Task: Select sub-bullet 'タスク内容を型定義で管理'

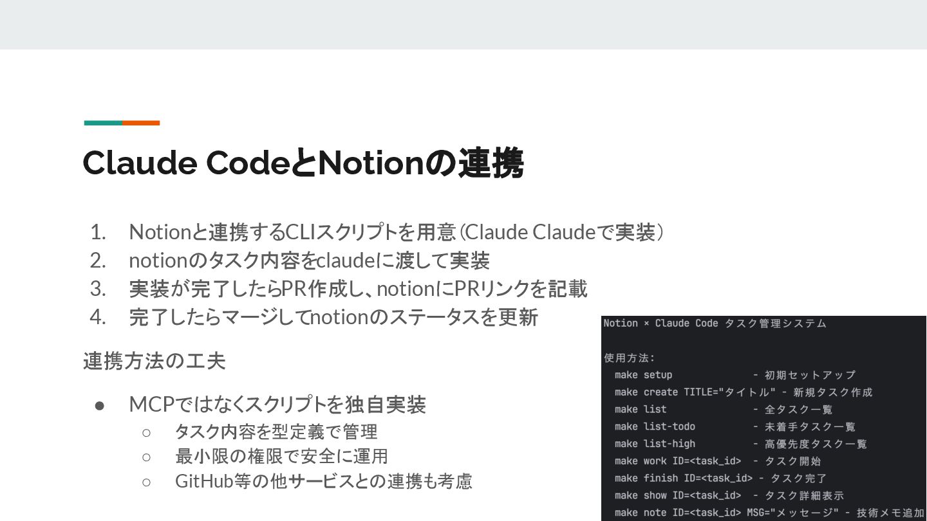Action: point(276,432)
